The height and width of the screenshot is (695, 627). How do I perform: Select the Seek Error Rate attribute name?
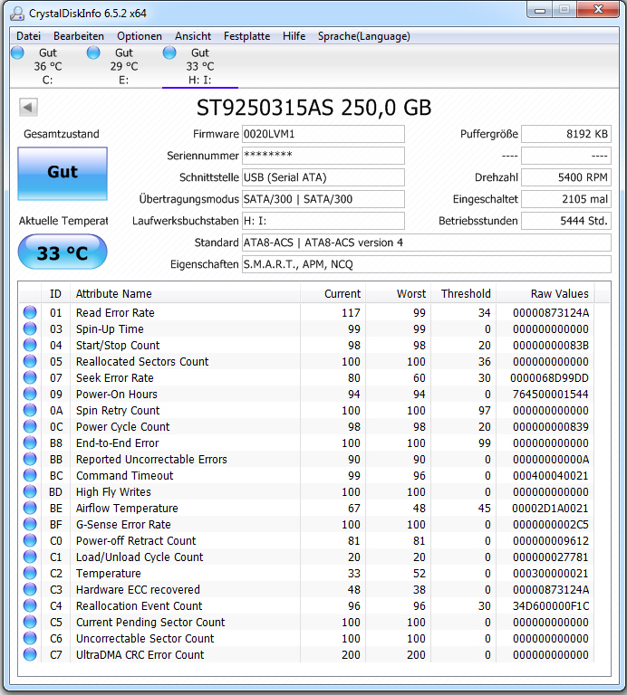tap(115, 377)
